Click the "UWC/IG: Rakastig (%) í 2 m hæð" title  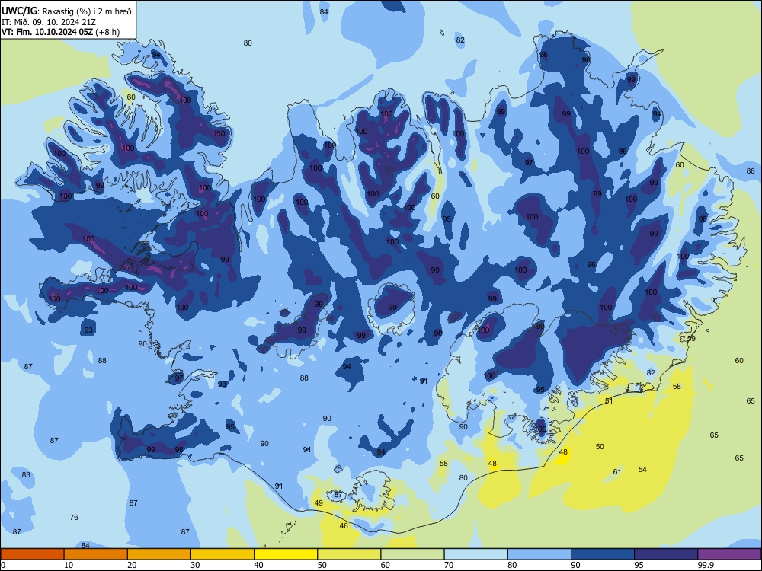point(66,11)
